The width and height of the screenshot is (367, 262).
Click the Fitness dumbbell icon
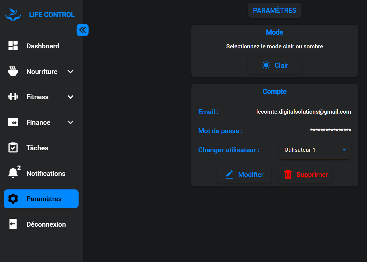(x=13, y=97)
